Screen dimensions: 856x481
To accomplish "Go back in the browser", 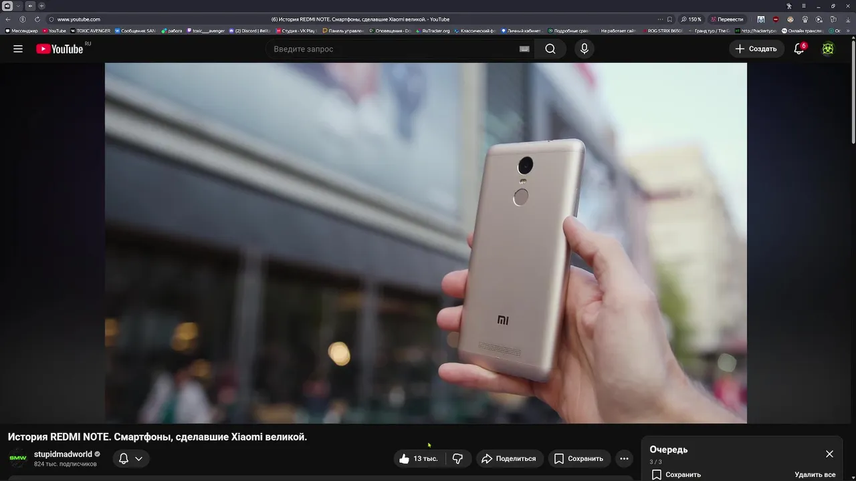I will tap(8, 19).
